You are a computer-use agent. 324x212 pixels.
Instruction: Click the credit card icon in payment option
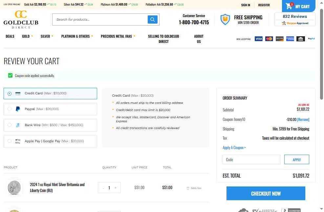[x=18, y=93]
